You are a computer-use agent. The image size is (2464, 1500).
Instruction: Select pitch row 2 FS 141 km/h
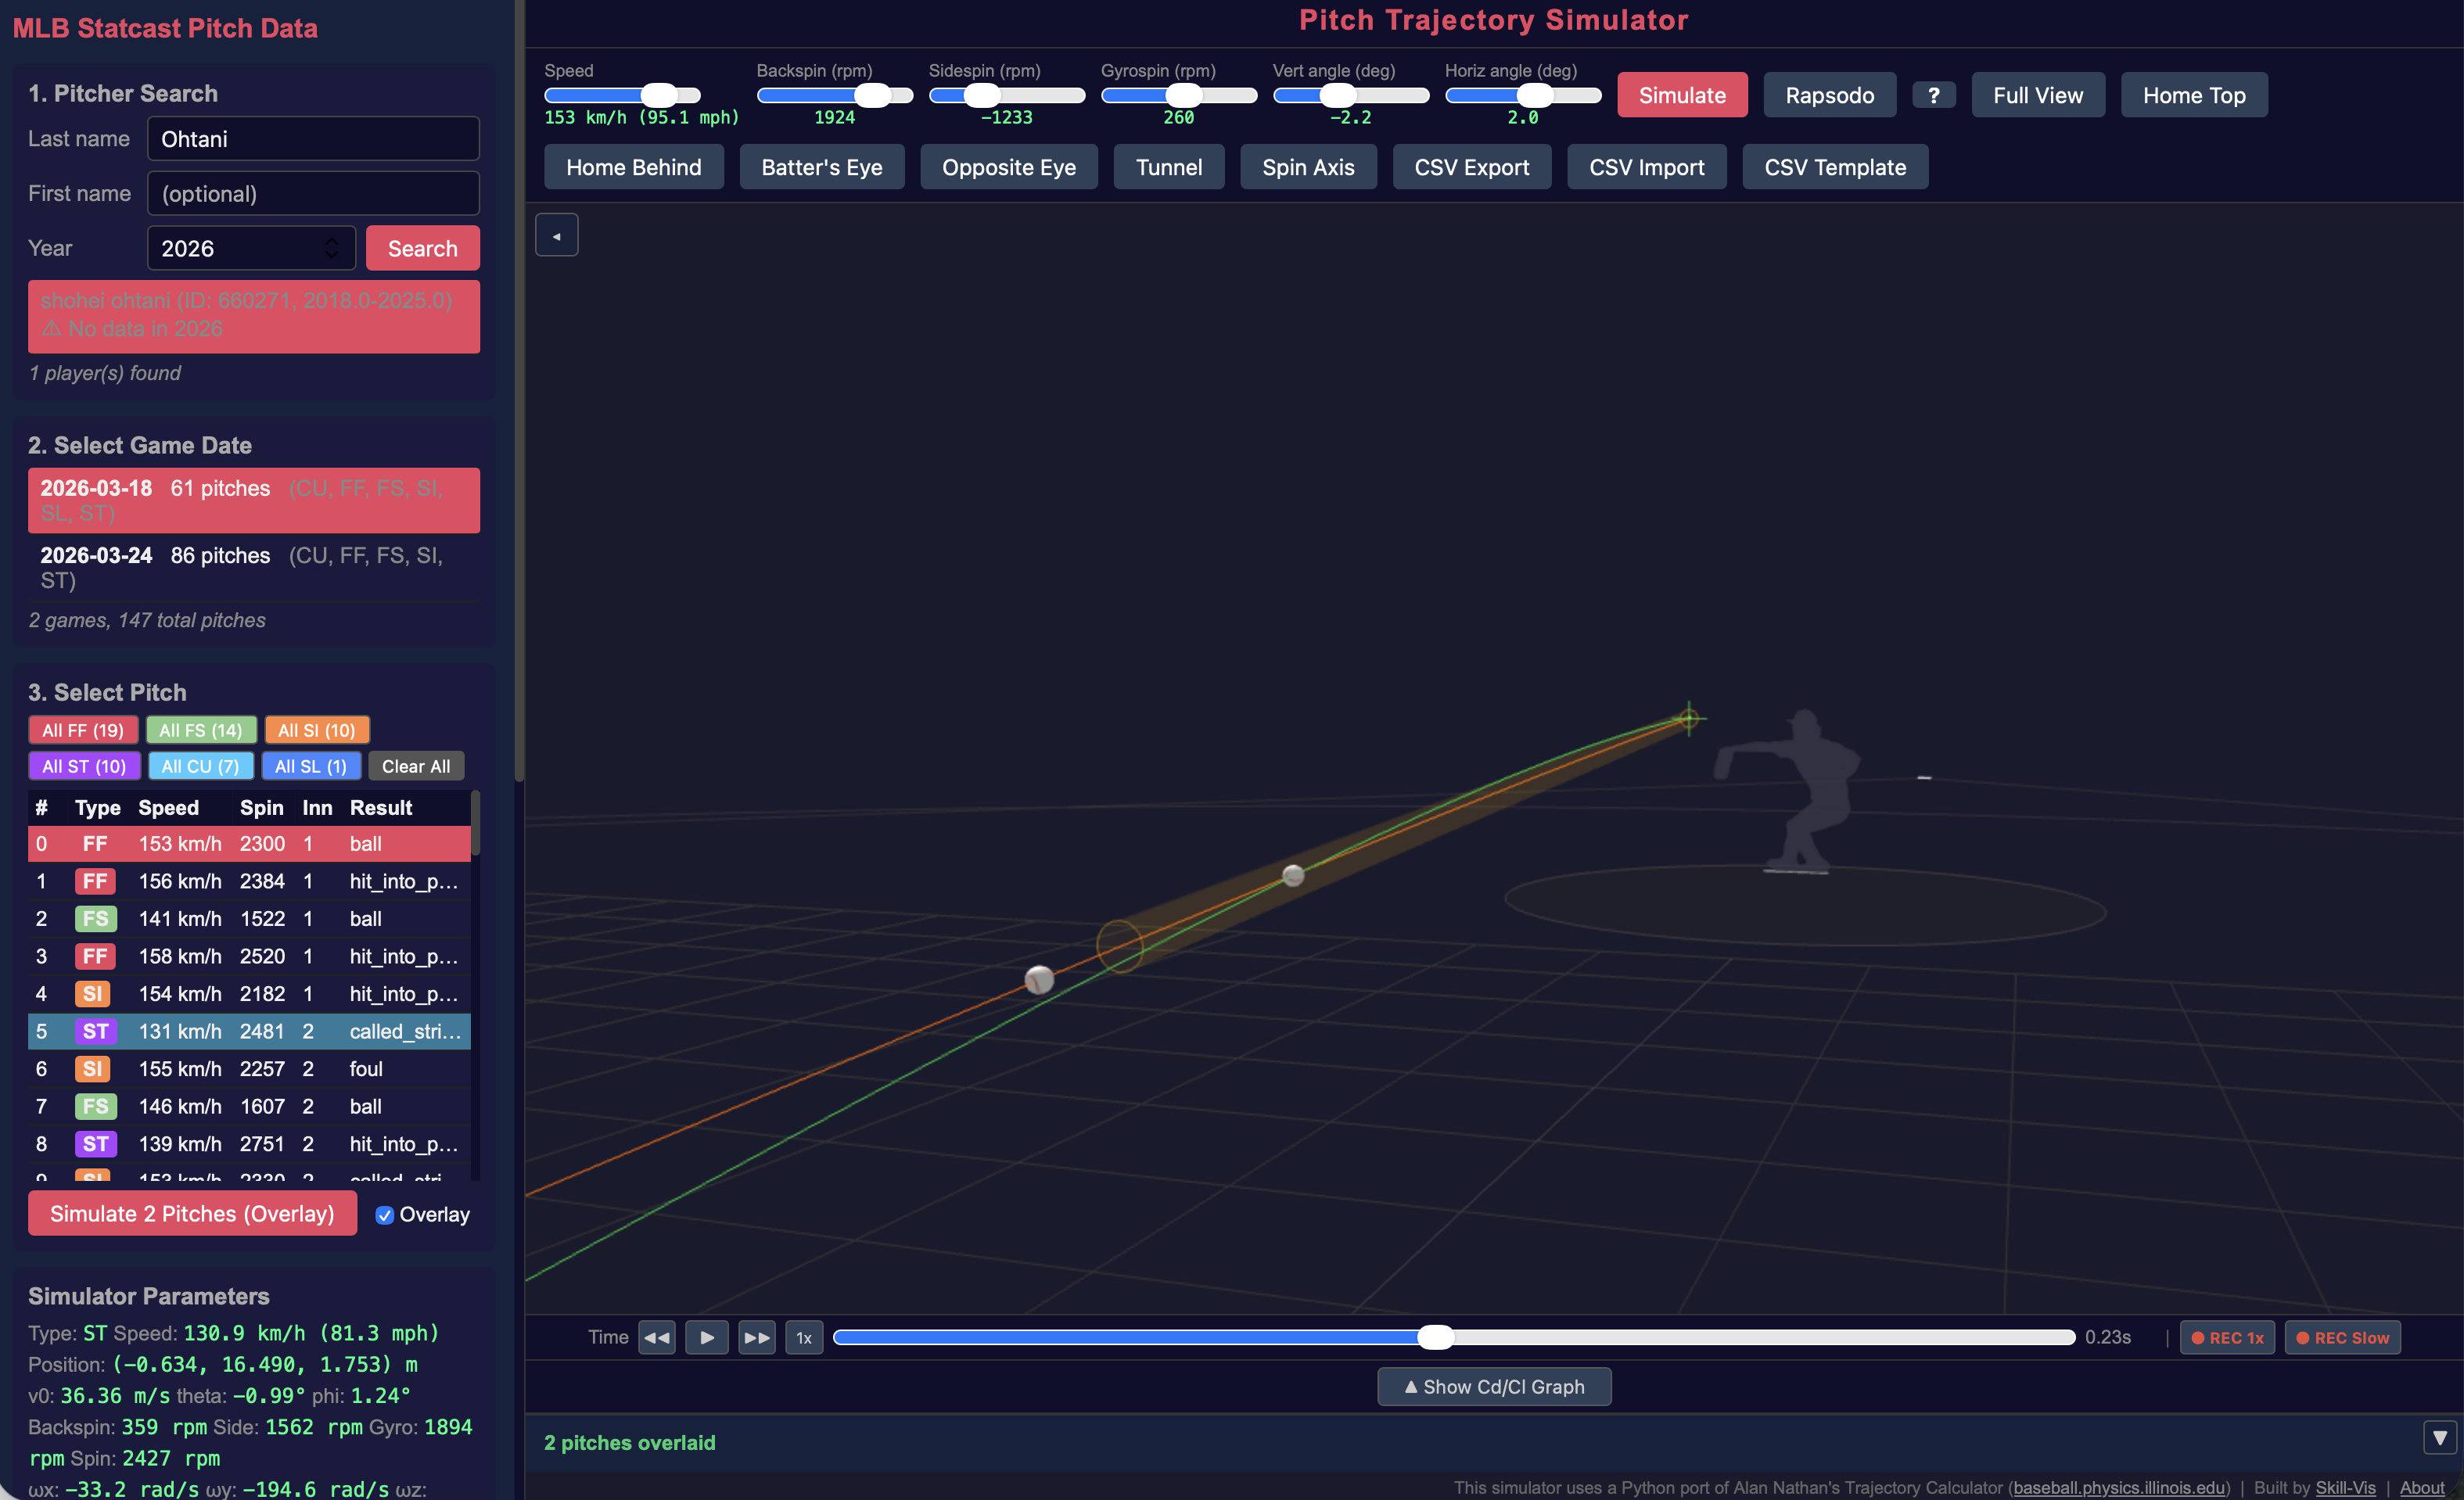[x=249, y=918]
